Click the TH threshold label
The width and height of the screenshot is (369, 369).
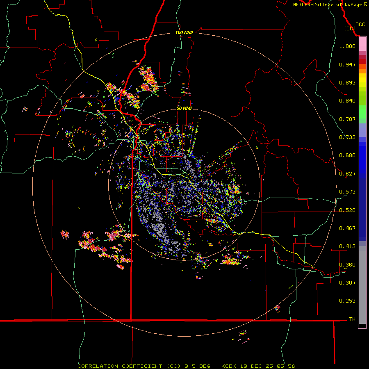[x=352, y=319]
